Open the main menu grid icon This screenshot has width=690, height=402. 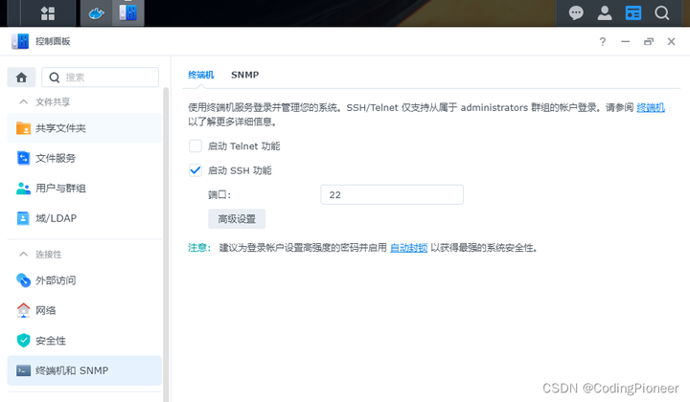48,13
